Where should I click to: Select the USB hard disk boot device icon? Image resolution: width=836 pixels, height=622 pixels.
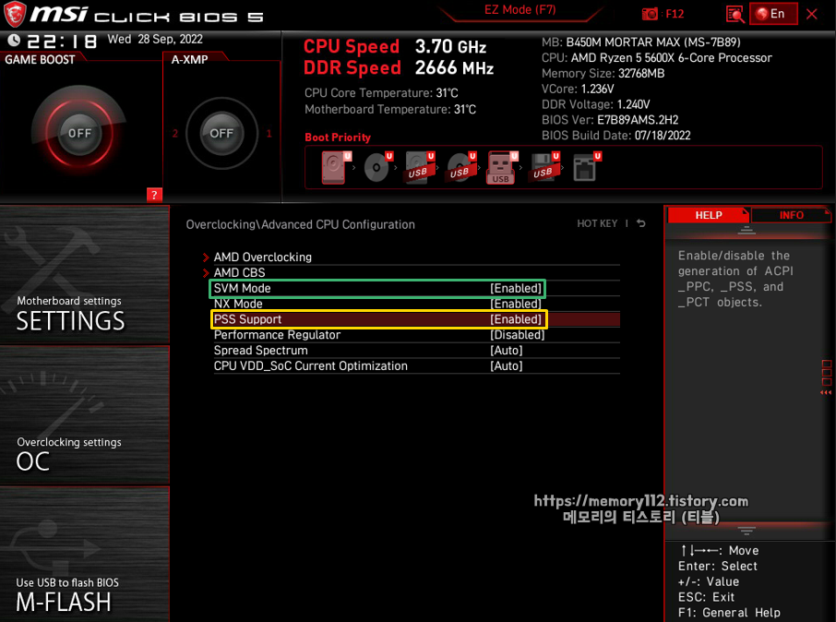[x=420, y=168]
